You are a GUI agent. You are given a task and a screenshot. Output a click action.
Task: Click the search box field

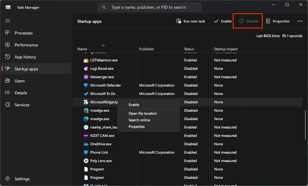pyautogui.click(x=149, y=7)
